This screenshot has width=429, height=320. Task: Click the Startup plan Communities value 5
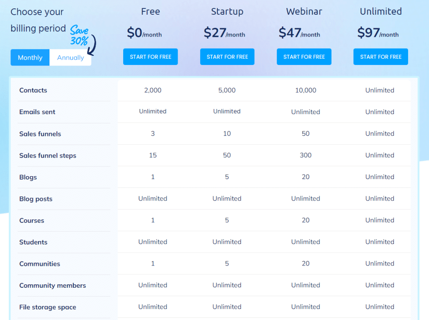click(227, 263)
